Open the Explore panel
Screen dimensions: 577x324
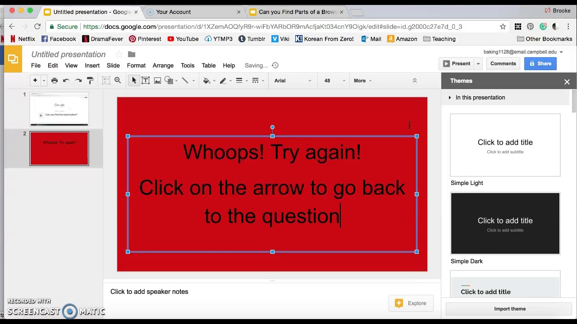pyautogui.click(x=411, y=303)
